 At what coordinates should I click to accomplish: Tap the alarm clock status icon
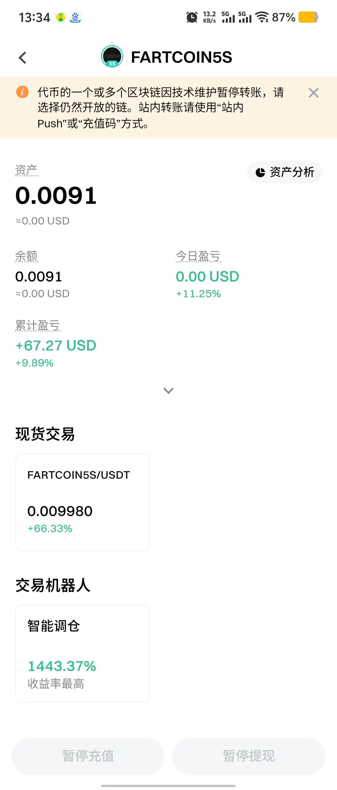[x=192, y=17]
